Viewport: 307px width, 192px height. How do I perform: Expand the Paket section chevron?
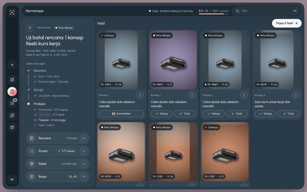point(84,164)
